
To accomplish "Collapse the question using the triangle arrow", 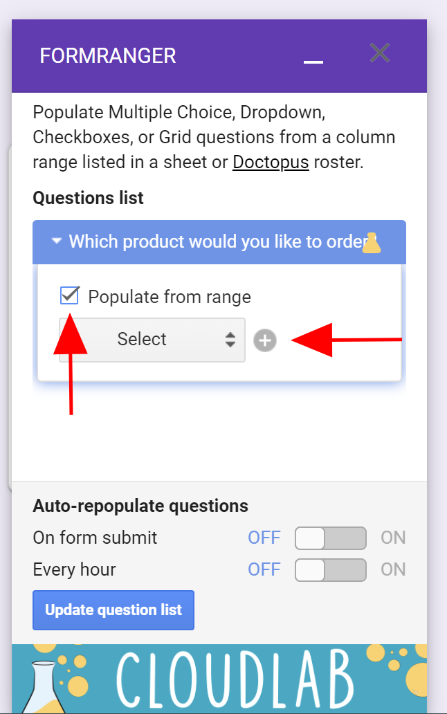I will click(57, 241).
